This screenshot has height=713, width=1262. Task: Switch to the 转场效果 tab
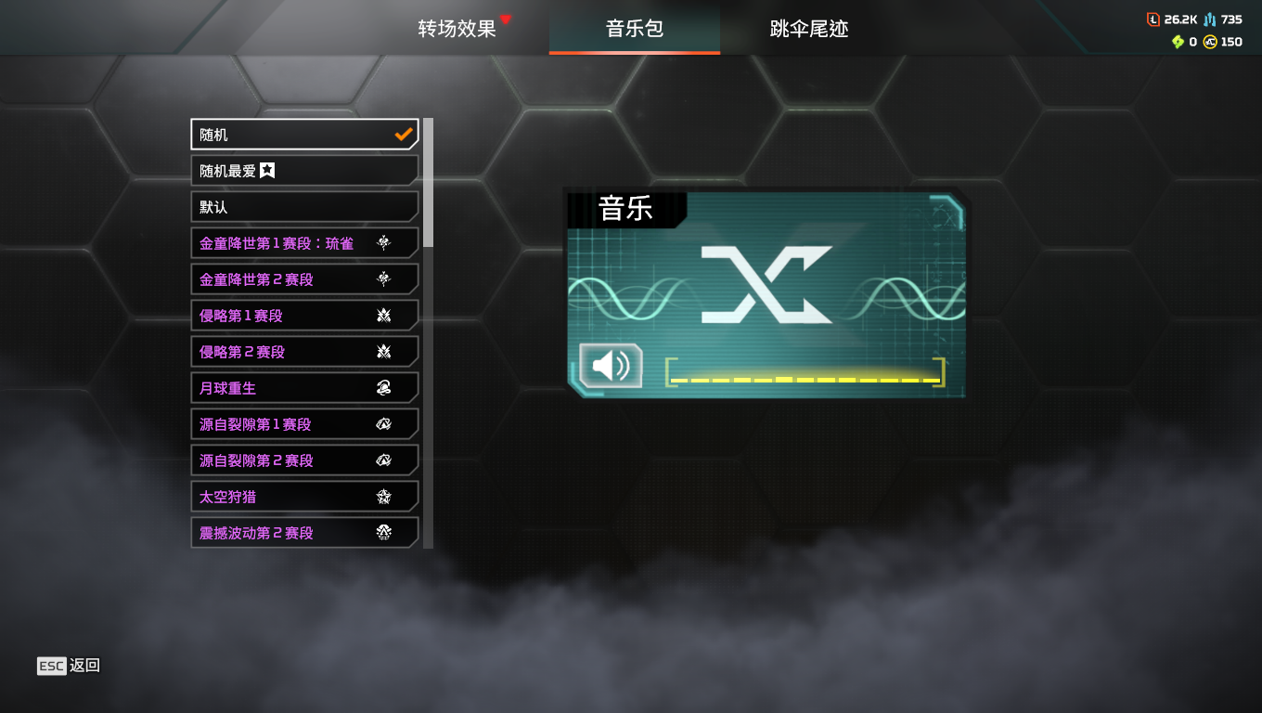click(457, 29)
